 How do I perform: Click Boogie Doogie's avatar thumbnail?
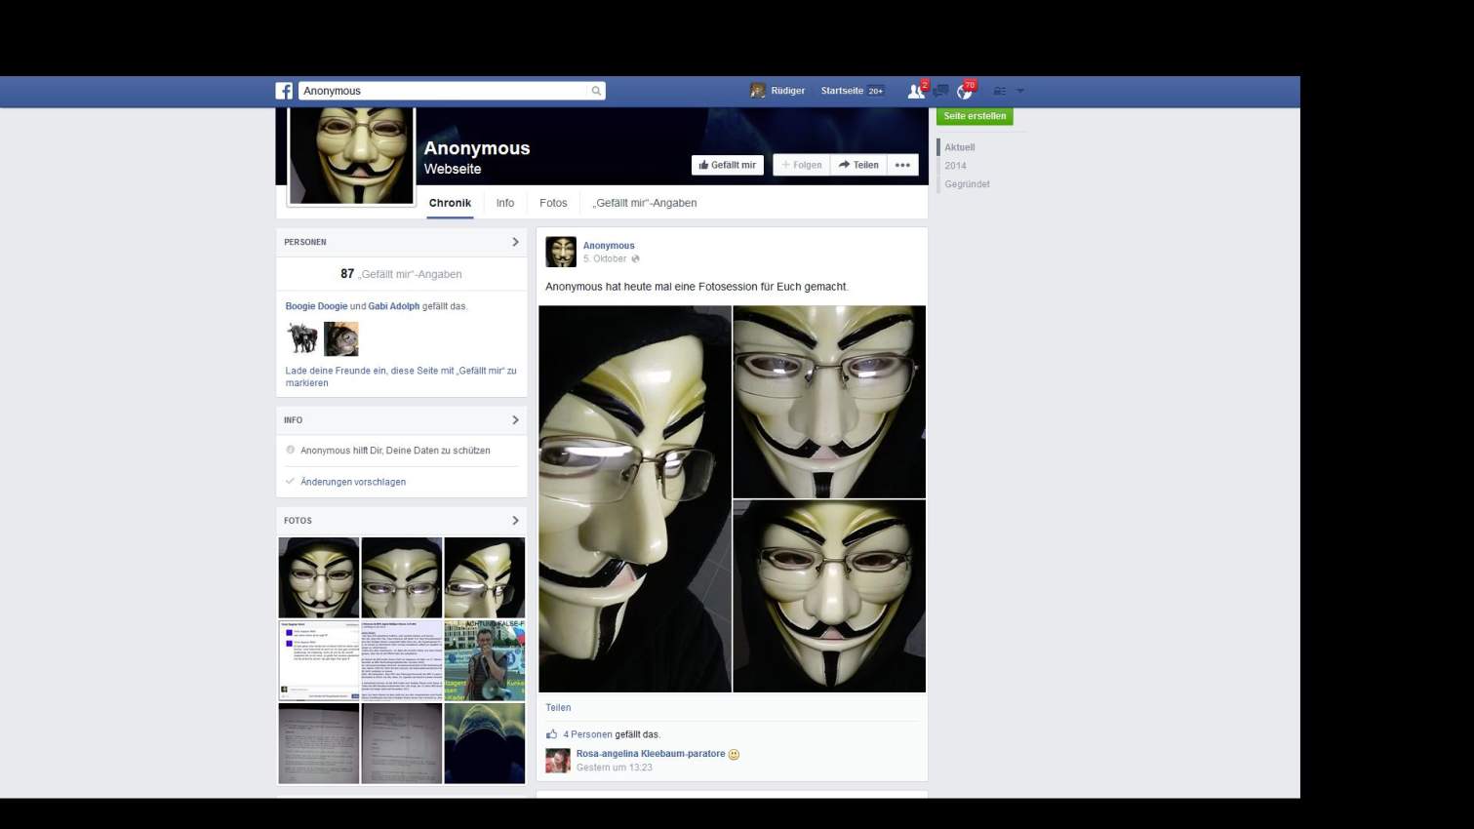click(302, 338)
